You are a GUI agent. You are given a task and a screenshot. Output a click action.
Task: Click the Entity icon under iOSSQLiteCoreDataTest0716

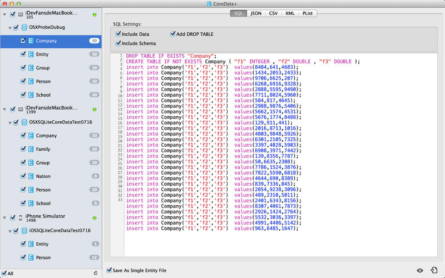click(x=31, y=244)
